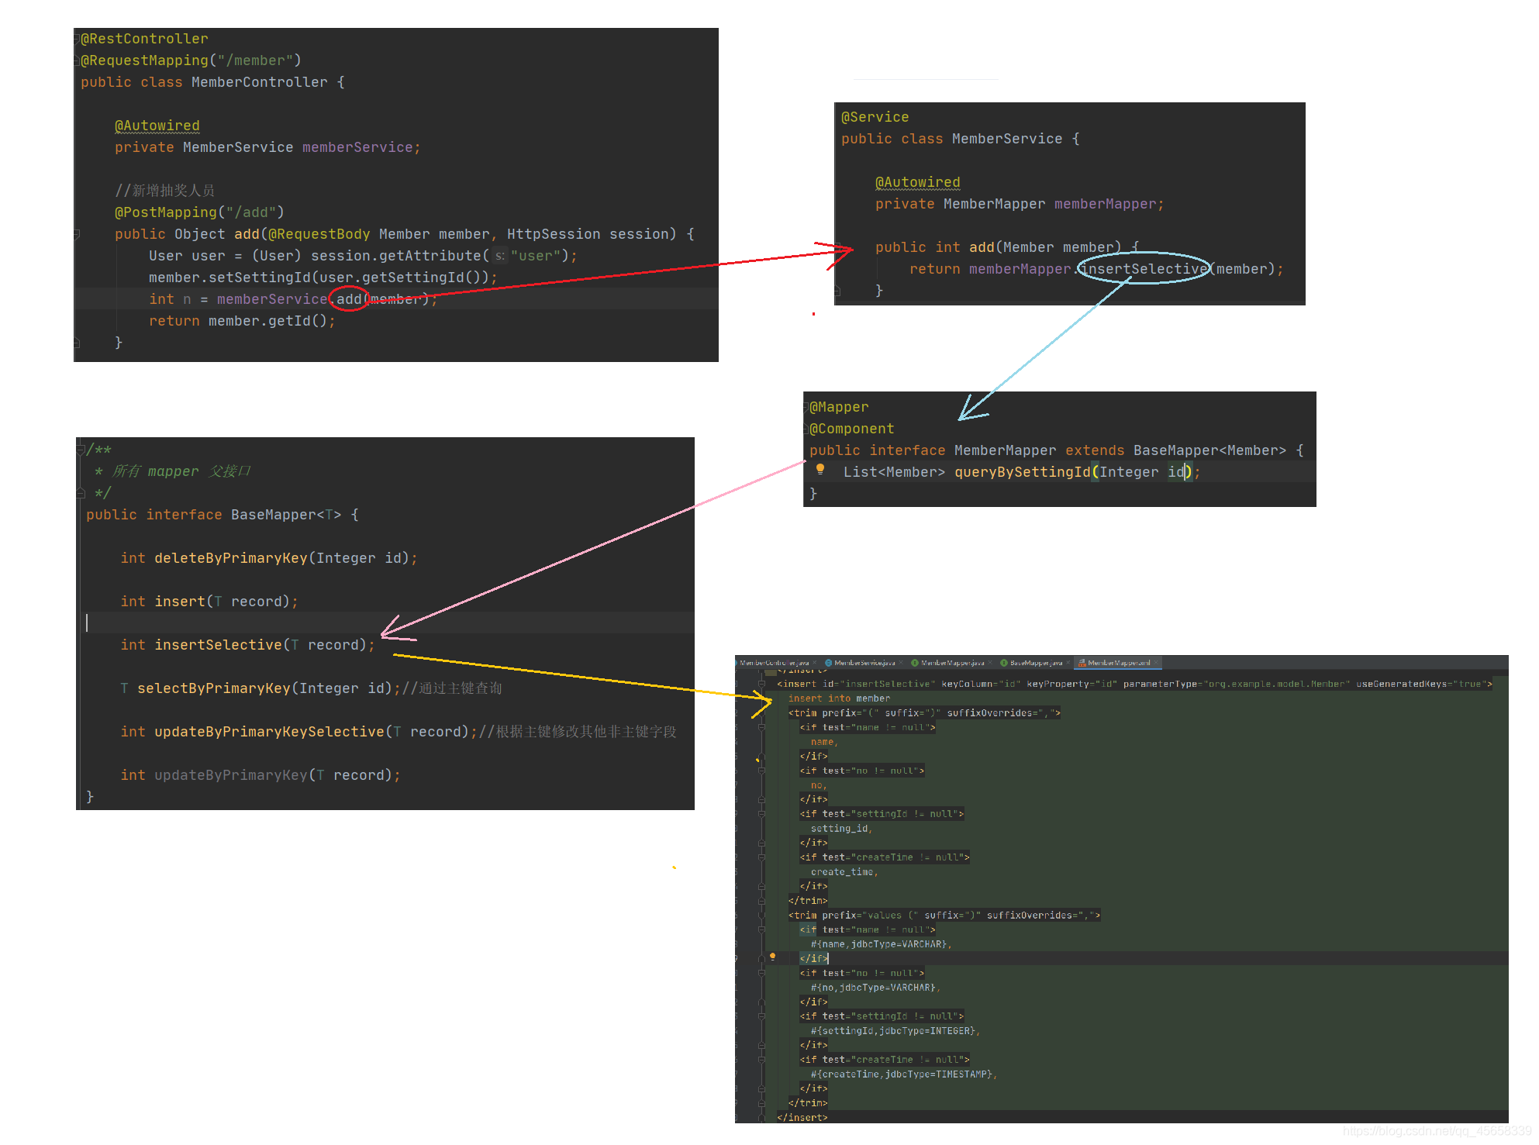This screenshot has height=1145, width=1539.
Task: Click 'int deleteByPrimaryKey(Integer id);' line
Action: coord(269,558)
